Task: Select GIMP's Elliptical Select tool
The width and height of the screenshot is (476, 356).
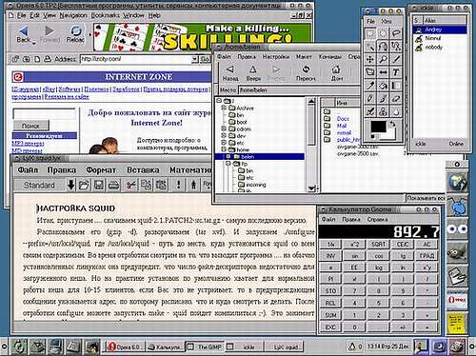Action: (x=383, y=33)
